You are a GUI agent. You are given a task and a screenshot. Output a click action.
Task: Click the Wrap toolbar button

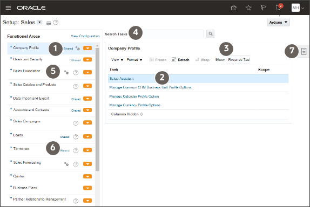pyautogui.click(x=202, y=60)
